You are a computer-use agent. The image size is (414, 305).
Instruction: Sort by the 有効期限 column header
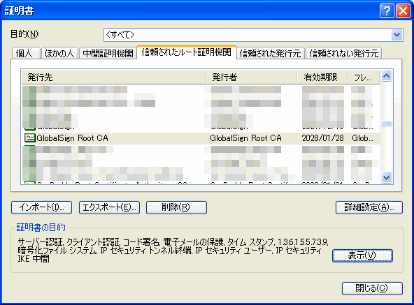pyautogui.click(x=322, y=77)
